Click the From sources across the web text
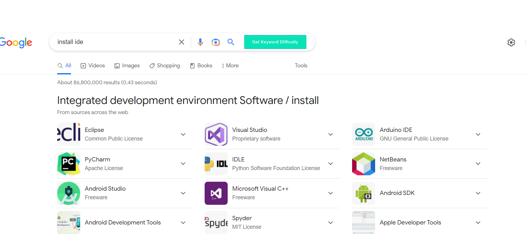526x234 pixels. click(x=92, y=112)
